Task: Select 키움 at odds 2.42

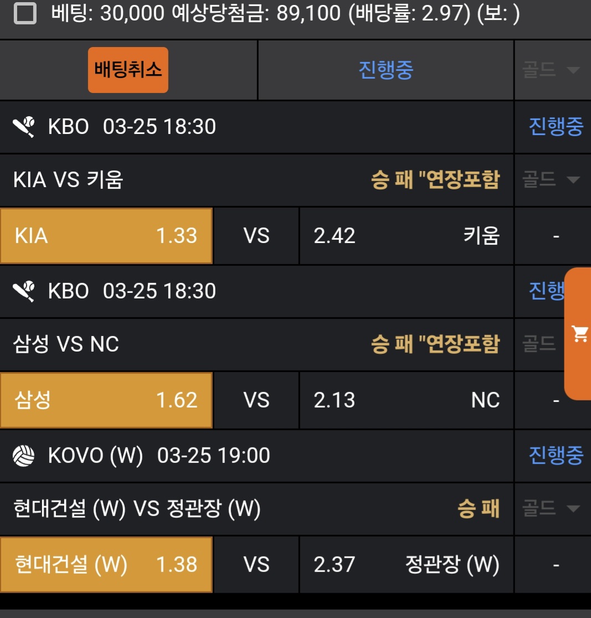Action: [407, 236]
